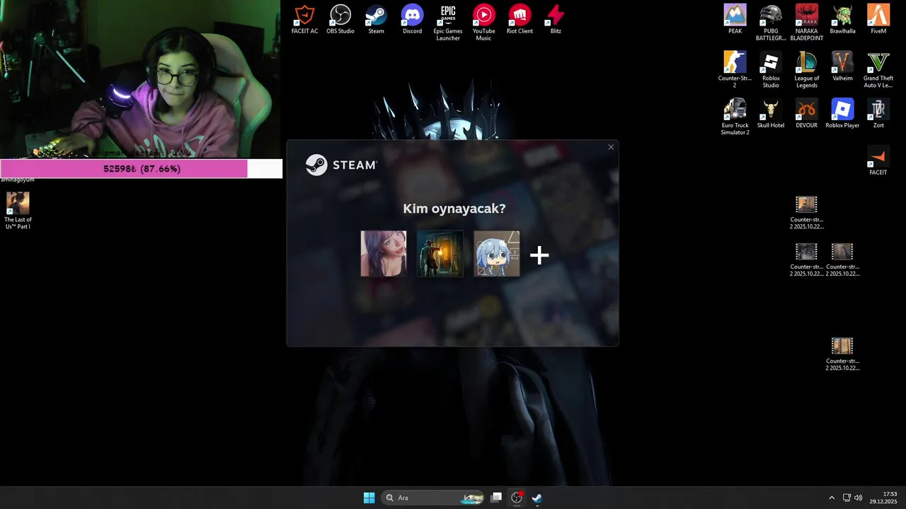
Task: Click the Steam icon in the taskbar
Action: pyautogui.click(x=537, y=498)
